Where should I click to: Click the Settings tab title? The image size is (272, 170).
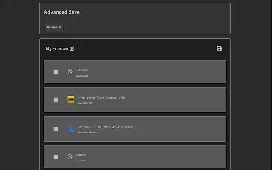(x=81, y=155)
